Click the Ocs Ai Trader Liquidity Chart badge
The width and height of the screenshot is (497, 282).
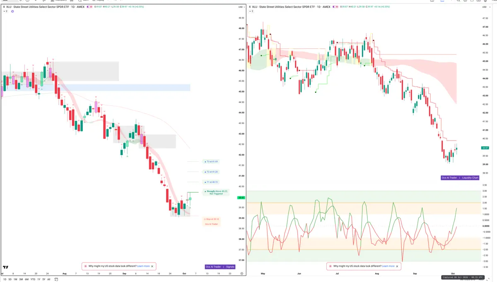click(460, 178)
